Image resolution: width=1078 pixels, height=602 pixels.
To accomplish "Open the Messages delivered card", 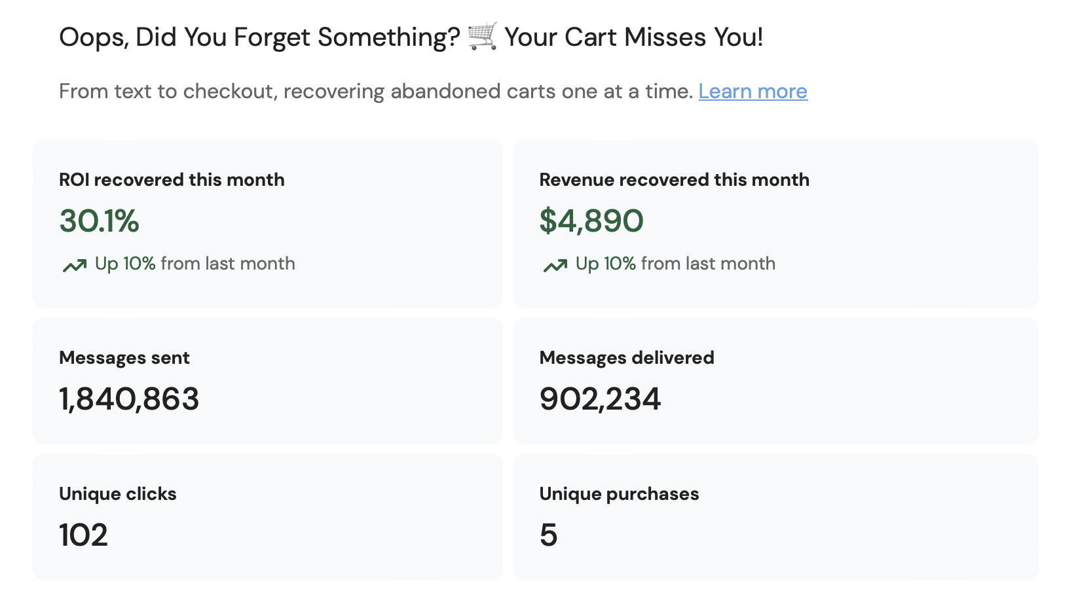I will pyautogui.click(x=775, y=381).
